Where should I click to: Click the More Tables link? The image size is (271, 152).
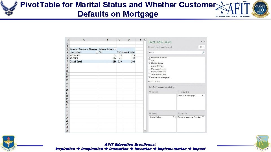pos(154,81)
